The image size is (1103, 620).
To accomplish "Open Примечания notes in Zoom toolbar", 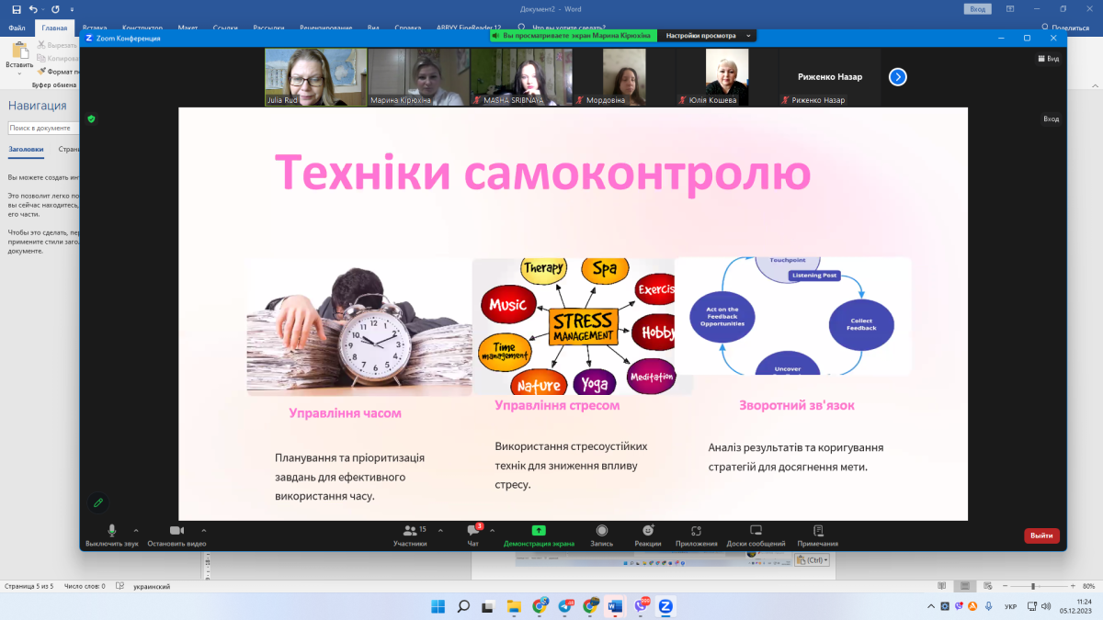I will point(817,531).
